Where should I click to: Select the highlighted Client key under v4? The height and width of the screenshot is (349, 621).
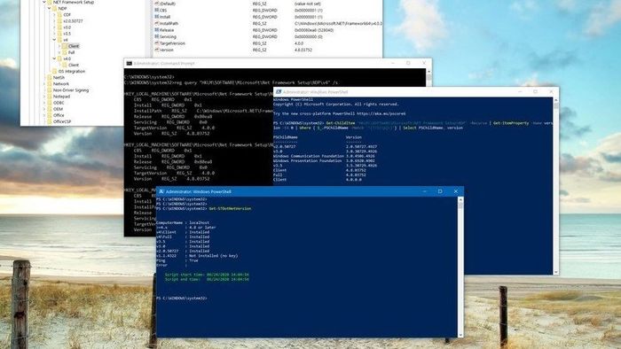[x=74, y=46]
